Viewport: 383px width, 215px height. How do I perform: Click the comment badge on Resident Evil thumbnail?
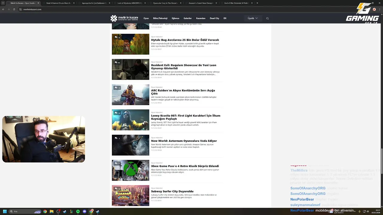(117, 63)
